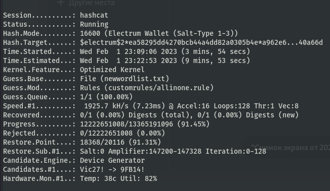
Task: Open the faded Другие места entry
Action: click(x=92, y=3)
